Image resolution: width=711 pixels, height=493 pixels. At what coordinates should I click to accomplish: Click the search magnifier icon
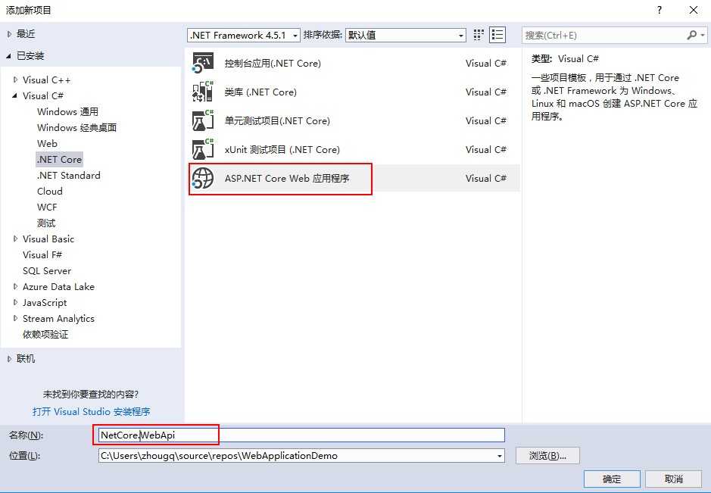(692, 35)
